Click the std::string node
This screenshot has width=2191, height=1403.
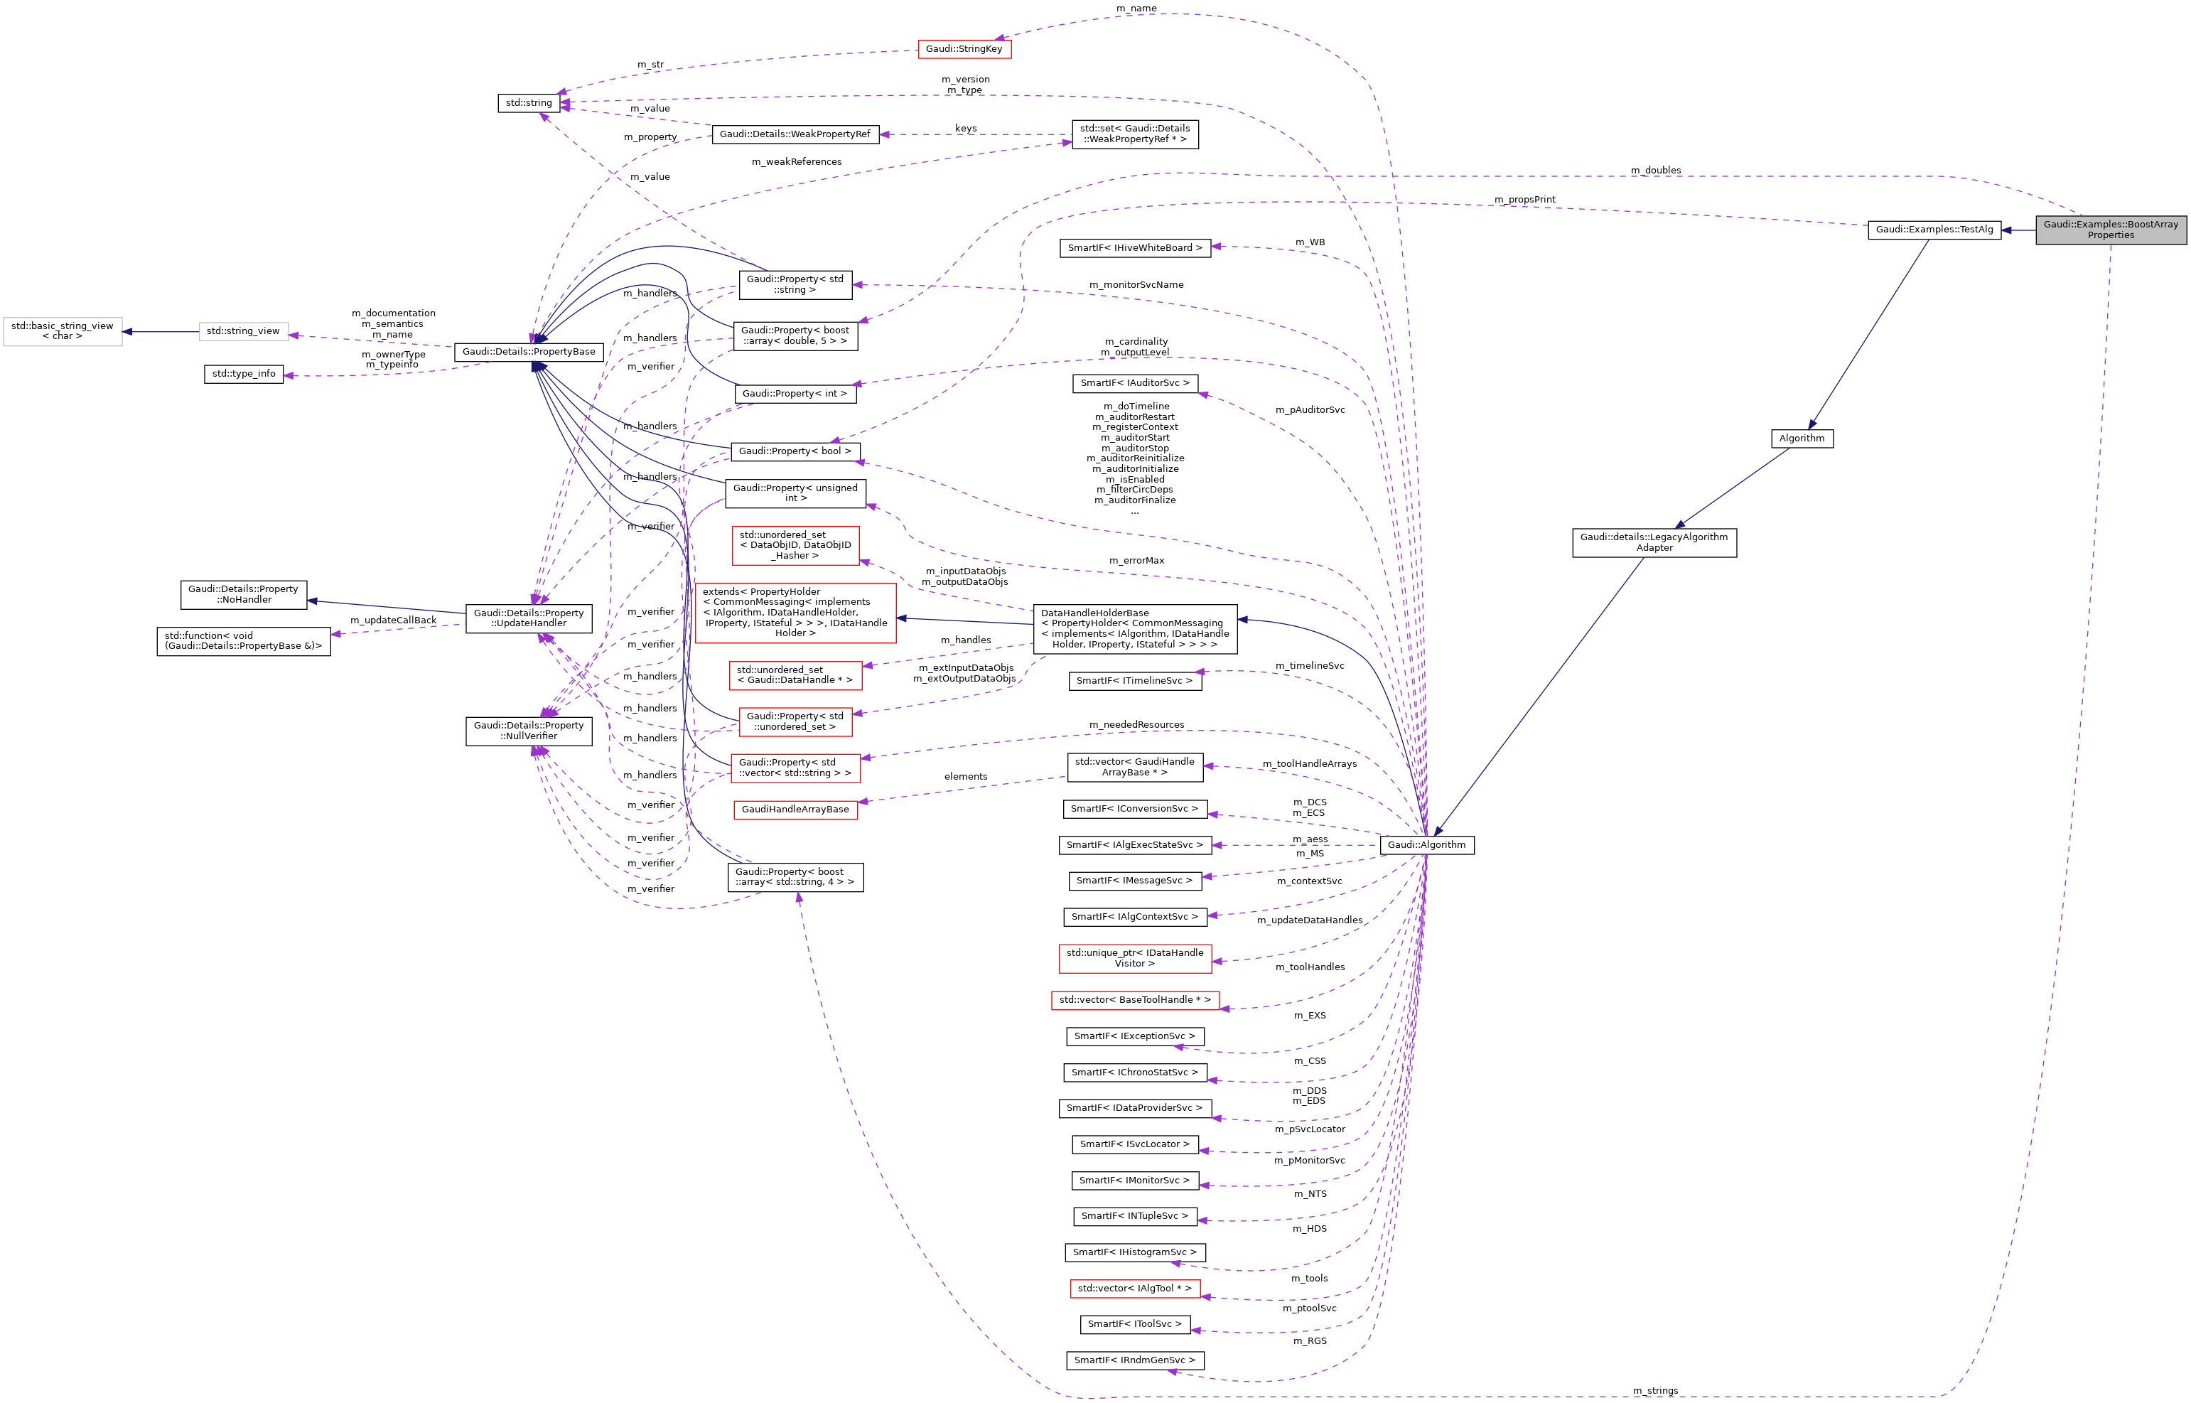[x=529, y=103]
